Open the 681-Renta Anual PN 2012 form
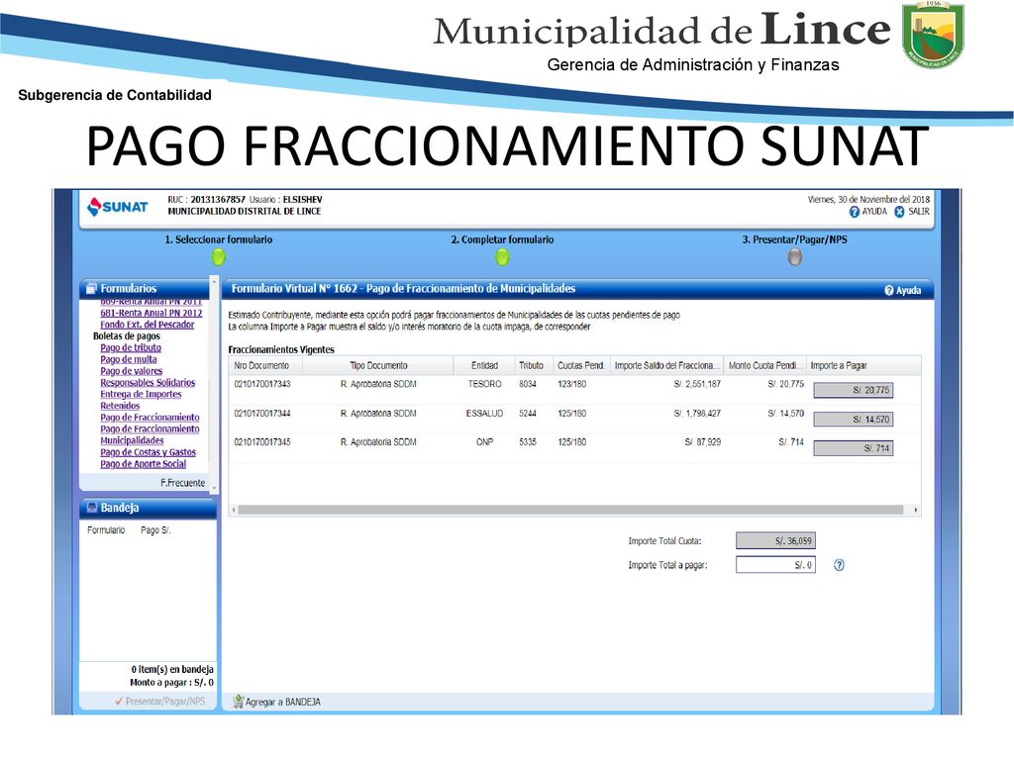1014x760 pixels. tap(151, 313)
